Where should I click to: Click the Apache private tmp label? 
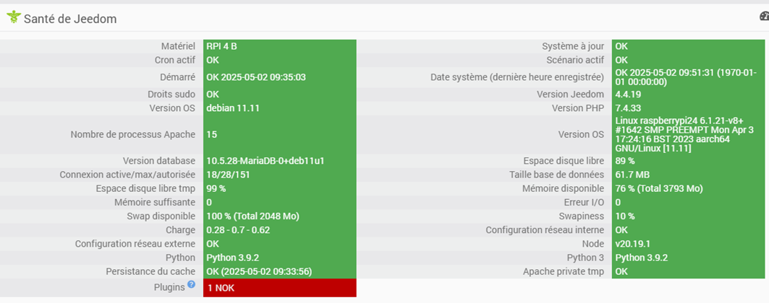(564, 271)
